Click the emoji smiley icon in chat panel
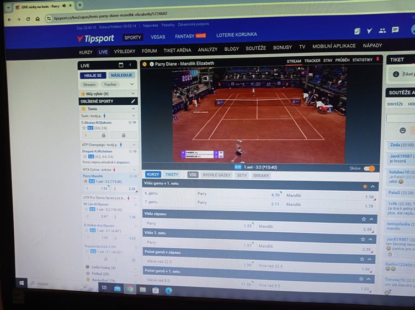This screenshot has width=415, height=310. (402, 130)
